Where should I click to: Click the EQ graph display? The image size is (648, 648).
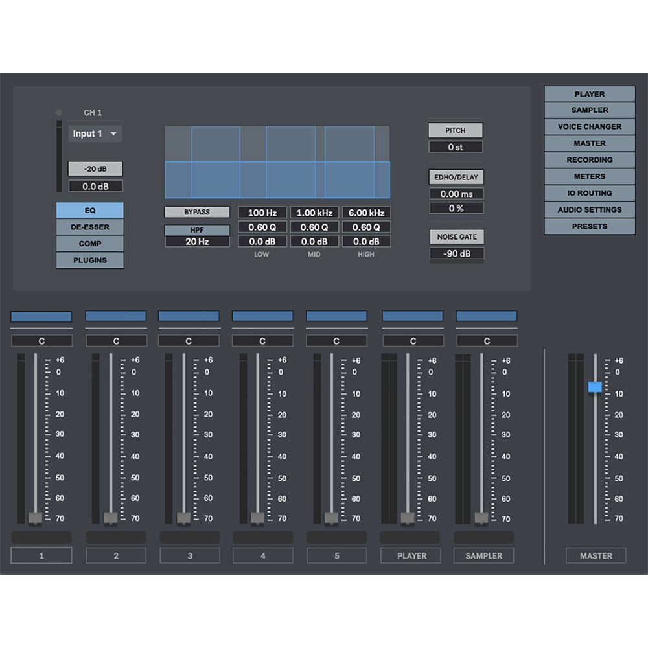click(x=277, y=162)
